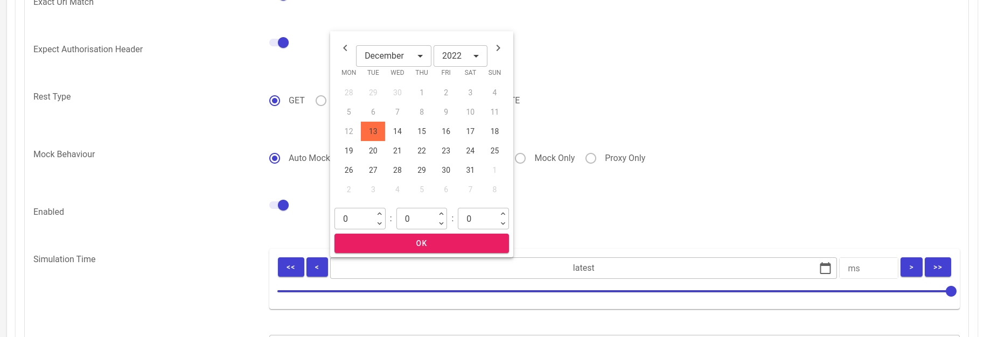Increase the hours spinner value
This screenshot has height=337, width=984.
380,214
